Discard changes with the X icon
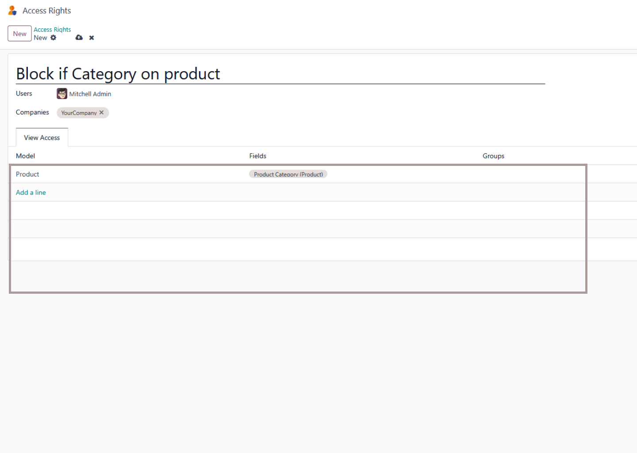 click(x=92, y=38)
